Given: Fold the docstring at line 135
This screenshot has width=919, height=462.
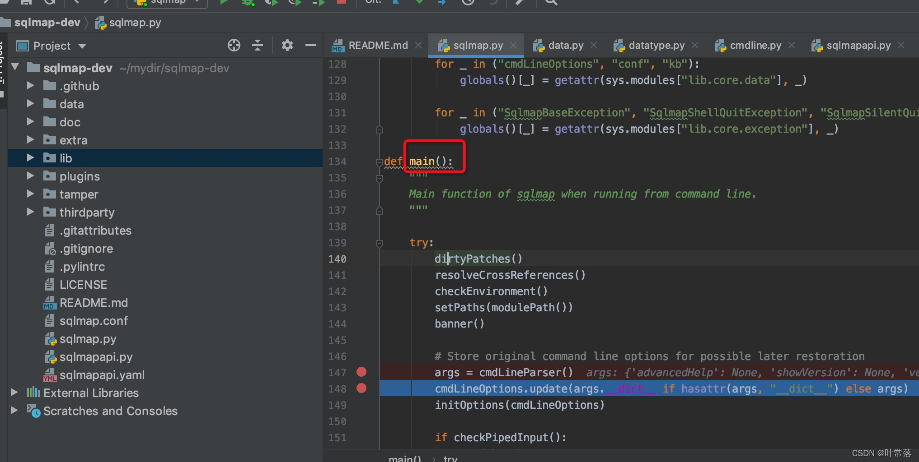Looking at the screenshot, I should pyautogui.click(x=380, y=179).
